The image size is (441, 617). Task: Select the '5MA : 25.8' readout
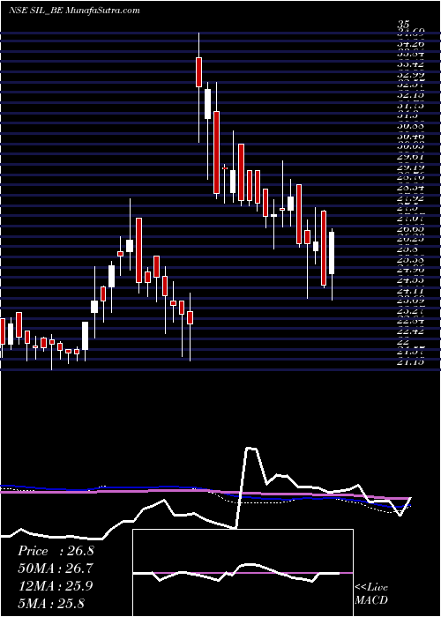click(51, 603)
